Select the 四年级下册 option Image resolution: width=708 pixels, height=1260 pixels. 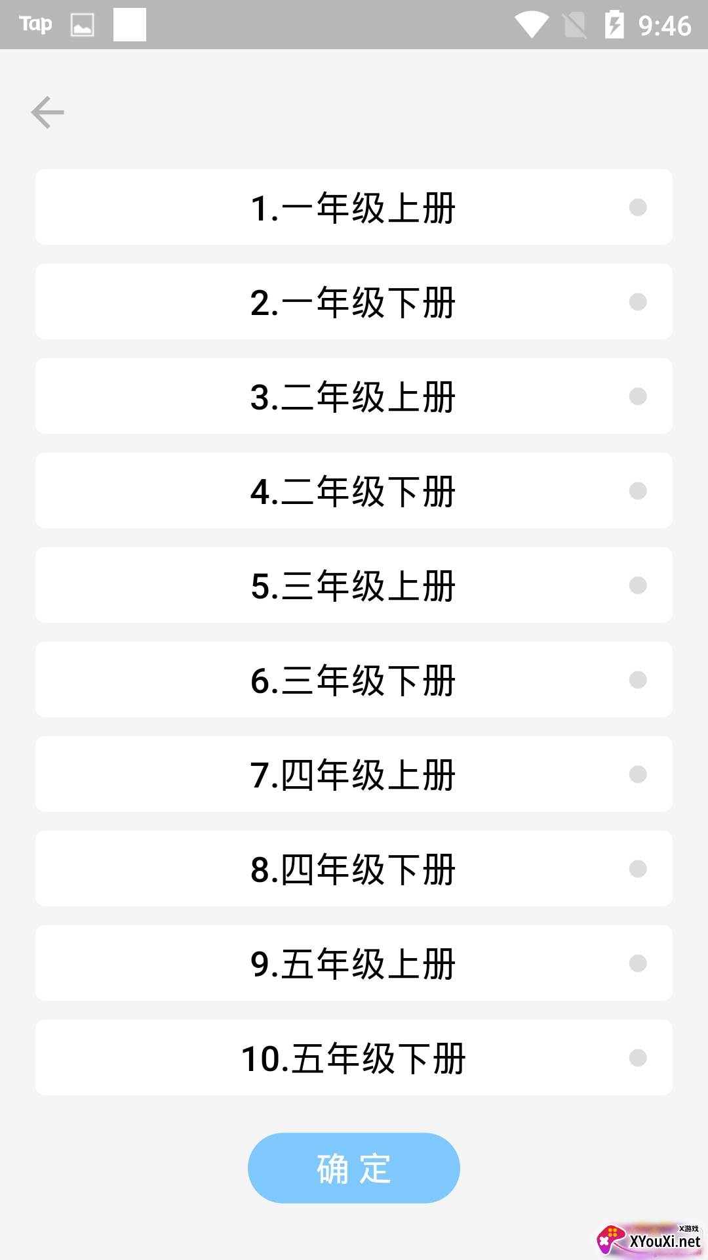point(354,869)
